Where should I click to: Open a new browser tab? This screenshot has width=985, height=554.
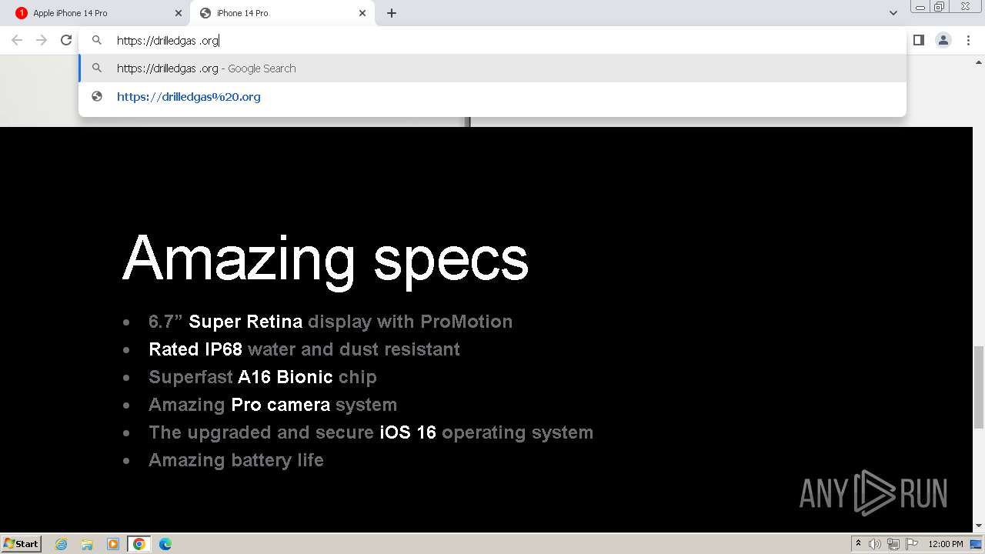[x=392, y=13]
